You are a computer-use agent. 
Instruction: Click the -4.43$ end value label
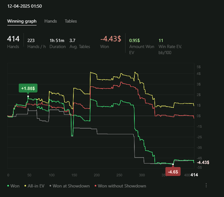click(203, 162)
